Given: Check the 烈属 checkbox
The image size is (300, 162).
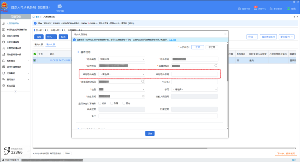Looking at the screenshot, I should click(x=112, y=103).
